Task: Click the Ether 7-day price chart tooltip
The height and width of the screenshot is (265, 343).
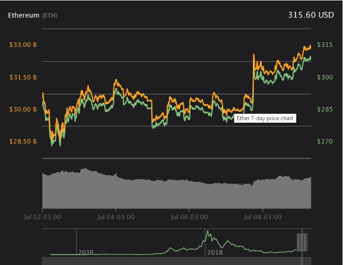Action: point(265,118)
